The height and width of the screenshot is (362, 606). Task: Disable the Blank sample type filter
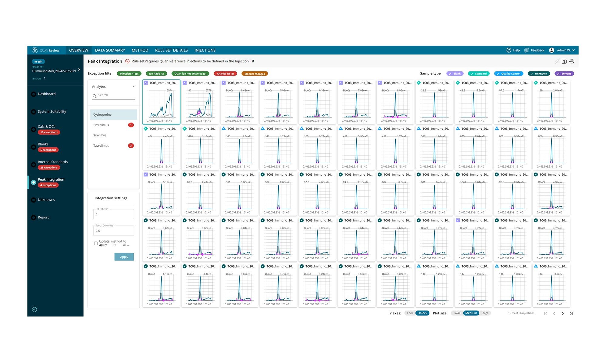click(x=455, y=73)
